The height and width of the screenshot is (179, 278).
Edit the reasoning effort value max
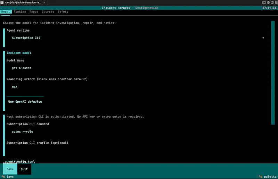[x=136, y=87]
